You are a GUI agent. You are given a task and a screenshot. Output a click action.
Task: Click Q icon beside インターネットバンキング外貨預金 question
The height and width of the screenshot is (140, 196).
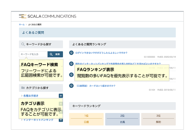[x=72, y=63]
